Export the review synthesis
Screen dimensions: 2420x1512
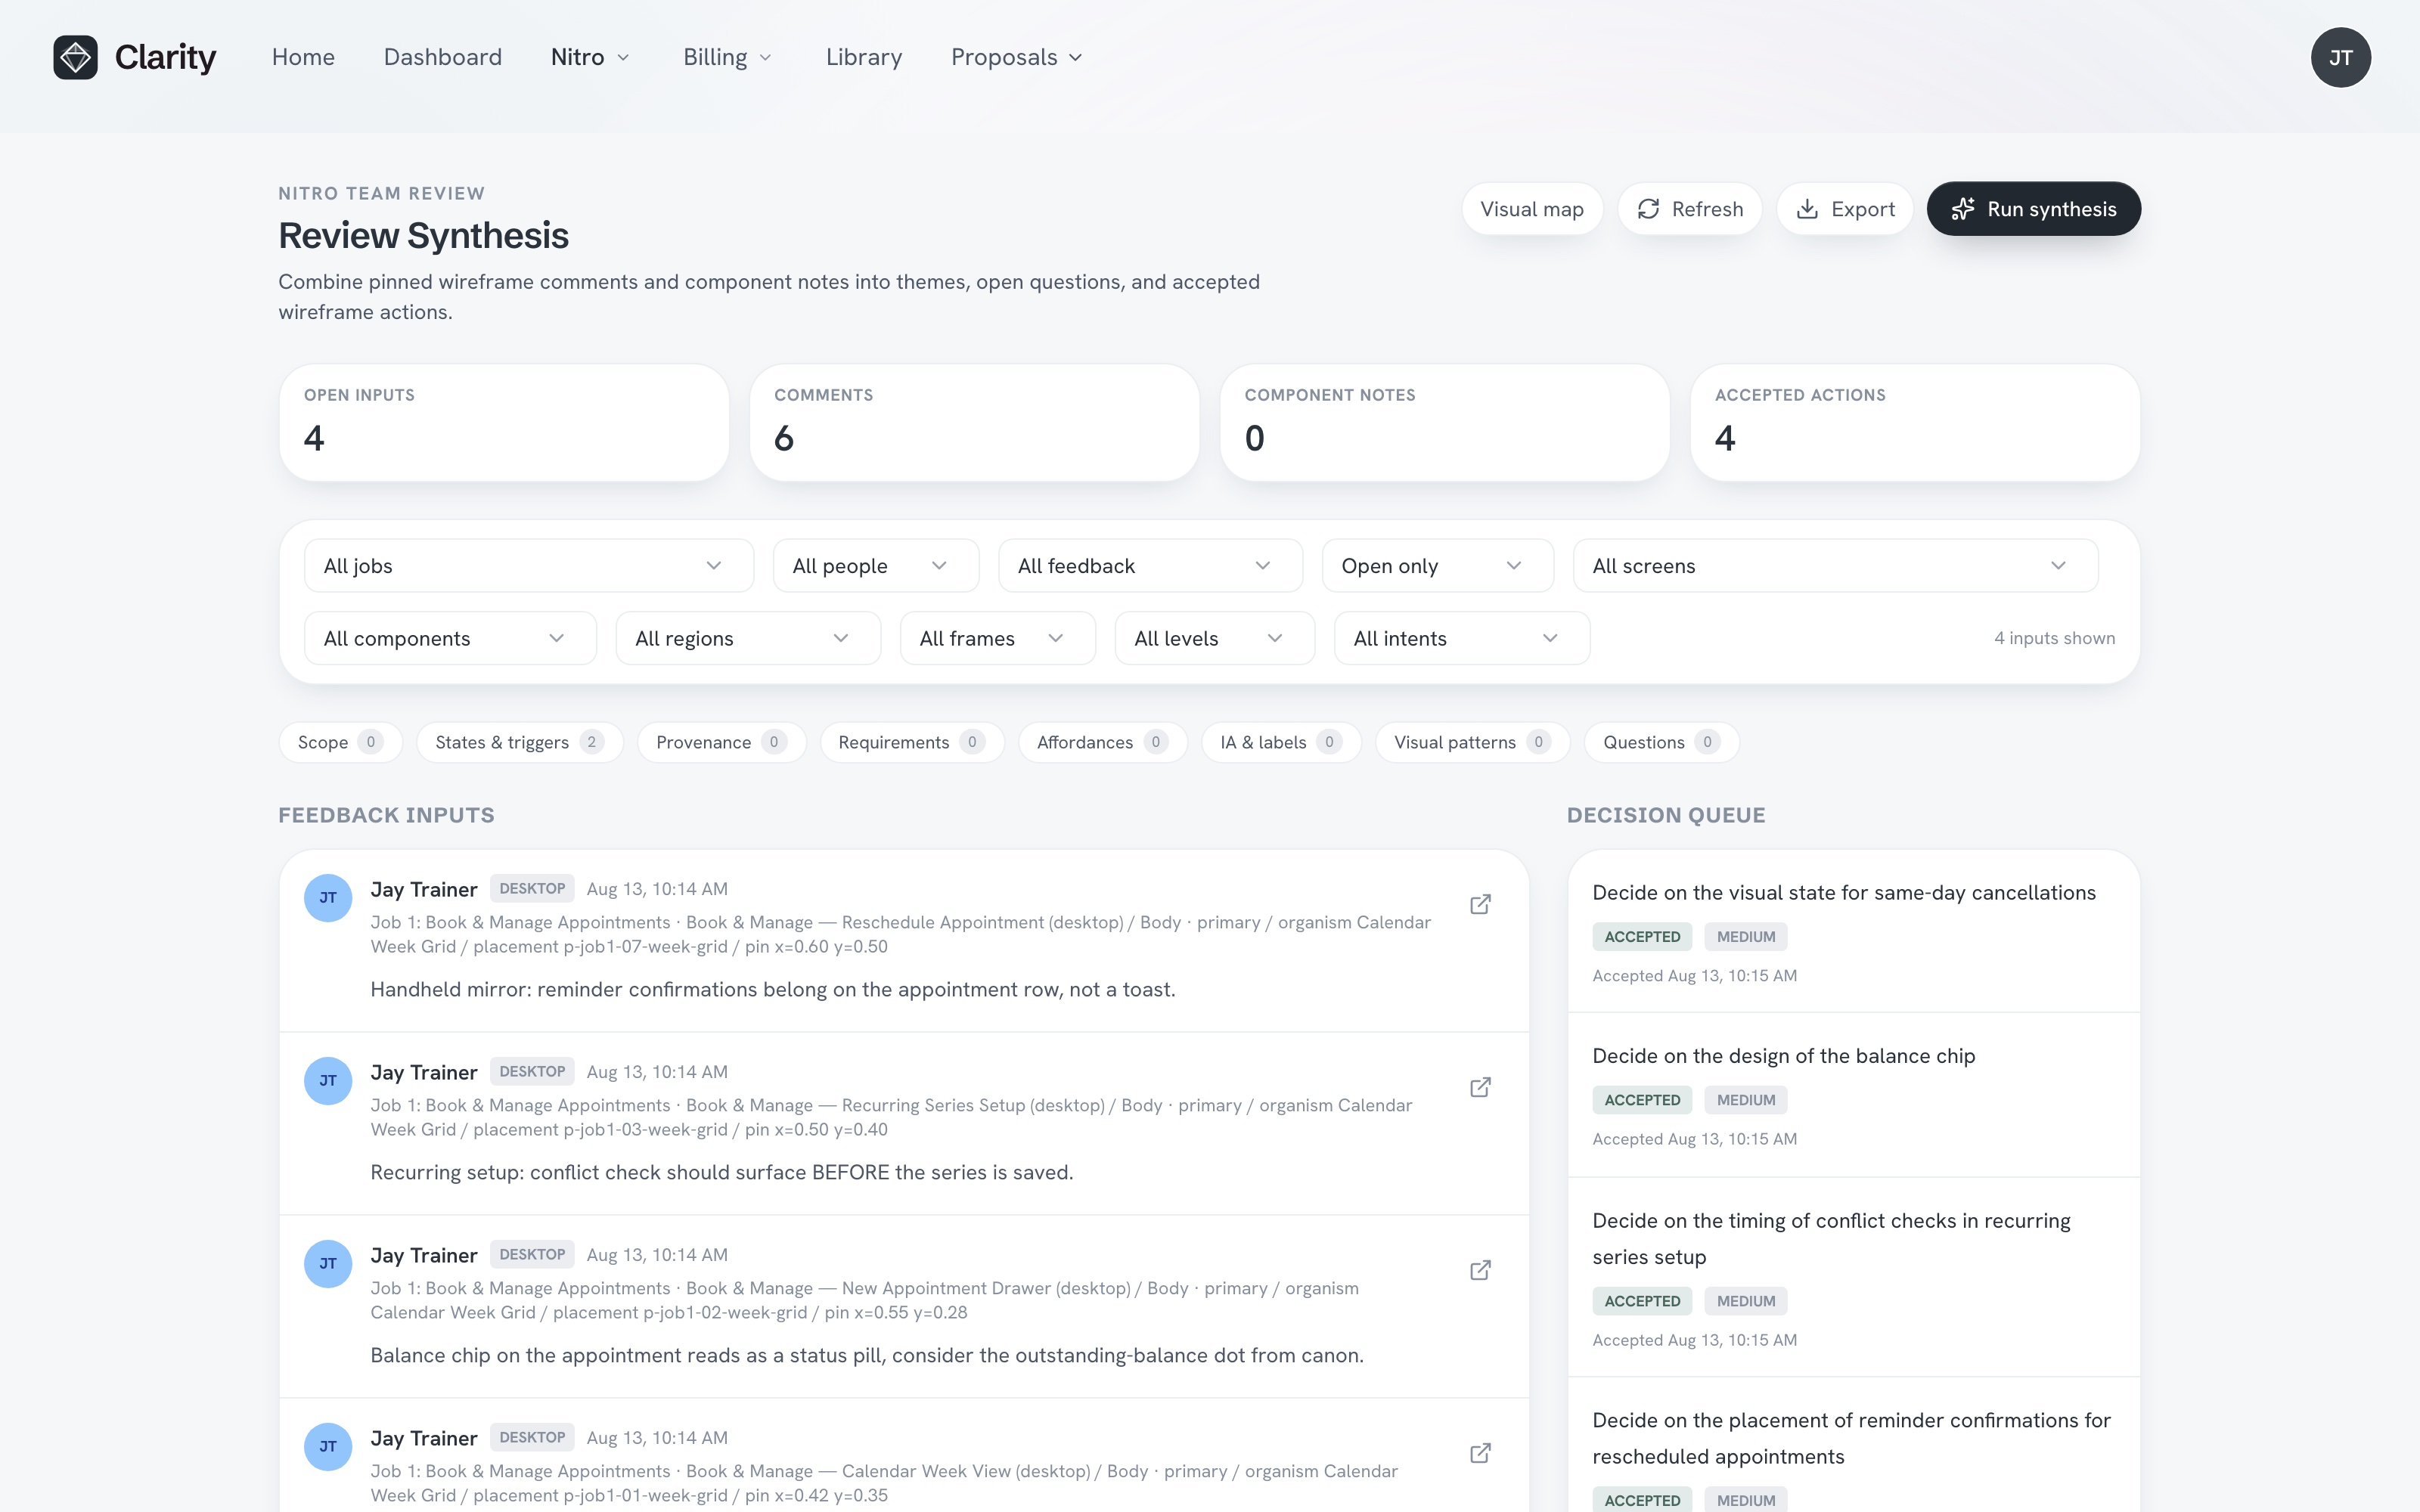pyautogui.click(x=1844, y=209)
